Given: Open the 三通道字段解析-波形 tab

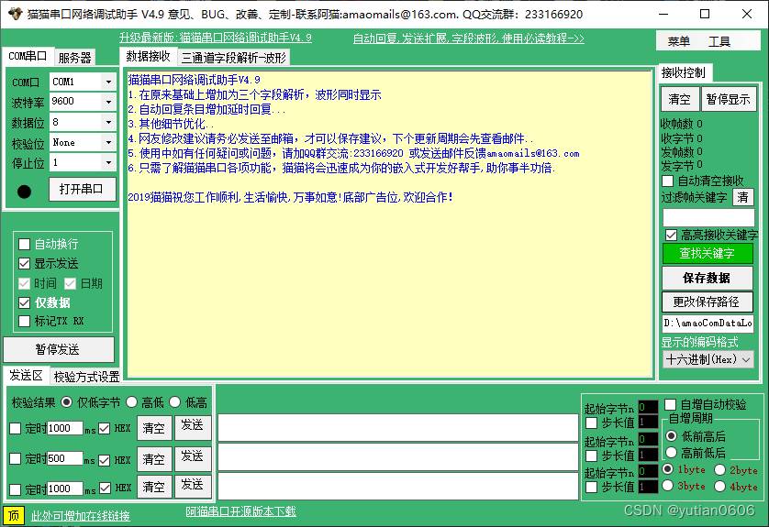Looking at the screenshot, I should pyautogui.click(x=233, y=58).
